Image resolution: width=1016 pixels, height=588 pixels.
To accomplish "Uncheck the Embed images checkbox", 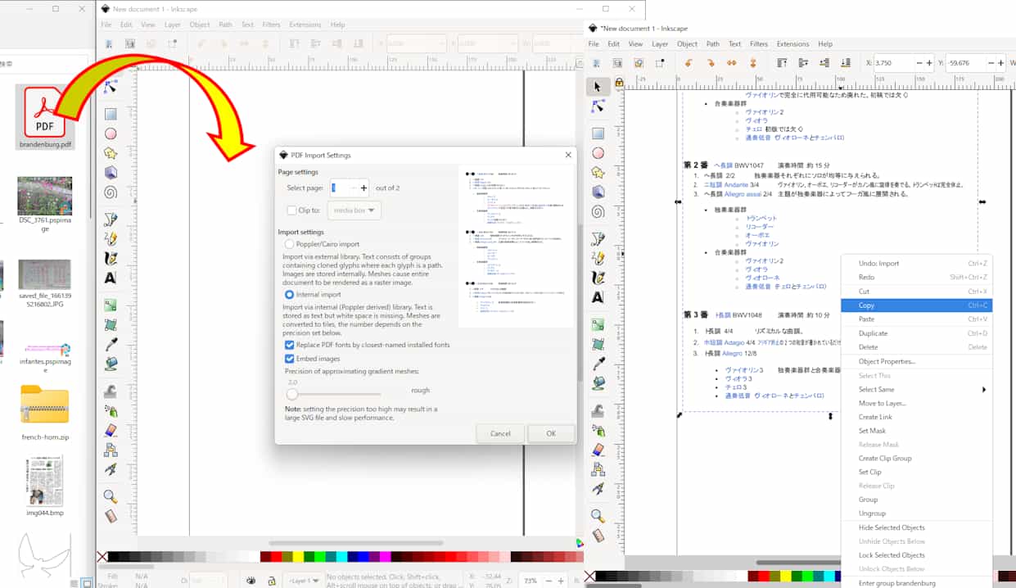I will click(289, 358).
